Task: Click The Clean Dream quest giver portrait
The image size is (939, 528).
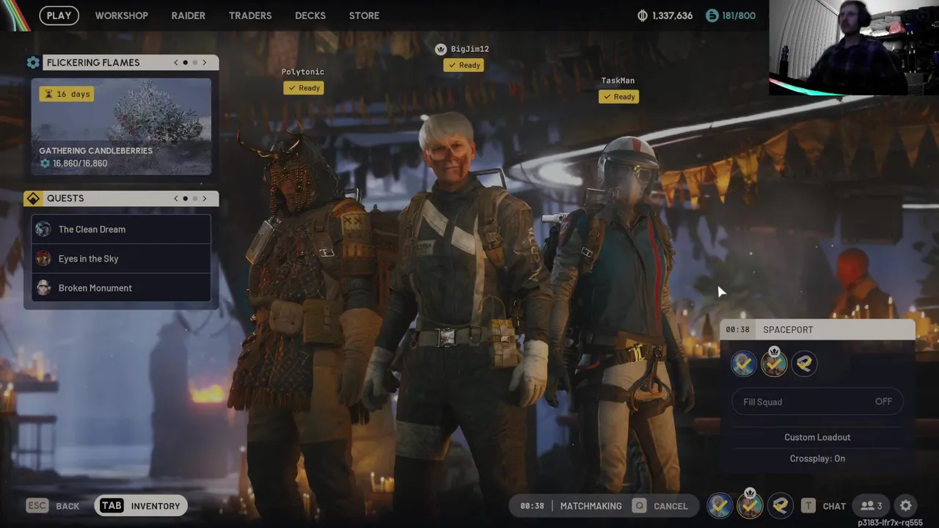Action: pyautogui.click(x=44, y=229)
